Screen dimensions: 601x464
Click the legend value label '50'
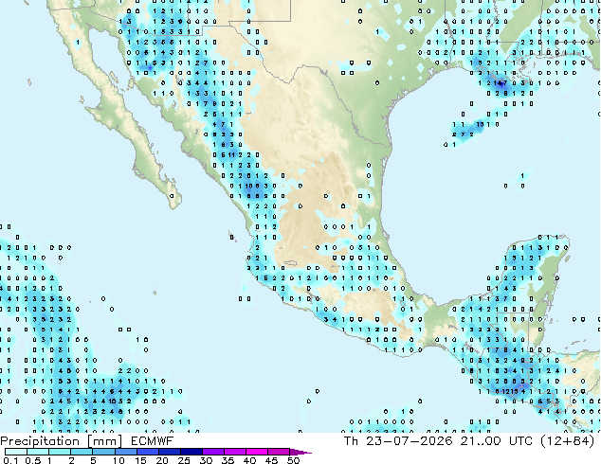[293, 460]
